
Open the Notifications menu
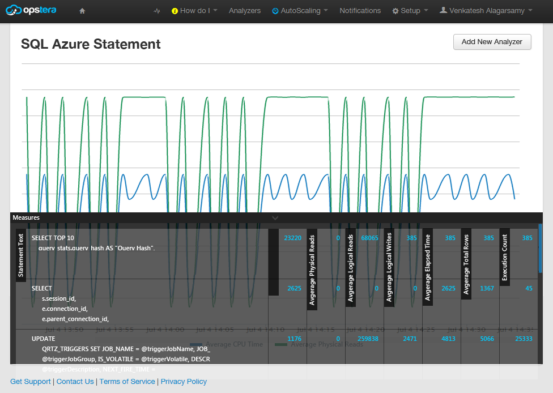[360, 11]
